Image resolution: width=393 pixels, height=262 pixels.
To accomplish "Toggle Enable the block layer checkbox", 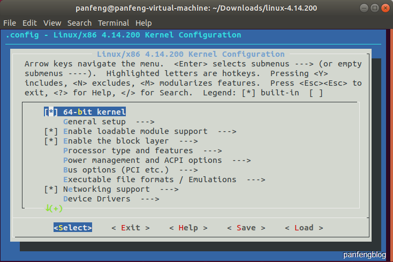I will [x=51, y=141].
